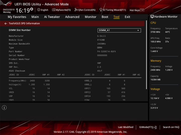Click the English language button

click(x=43, y=10)
